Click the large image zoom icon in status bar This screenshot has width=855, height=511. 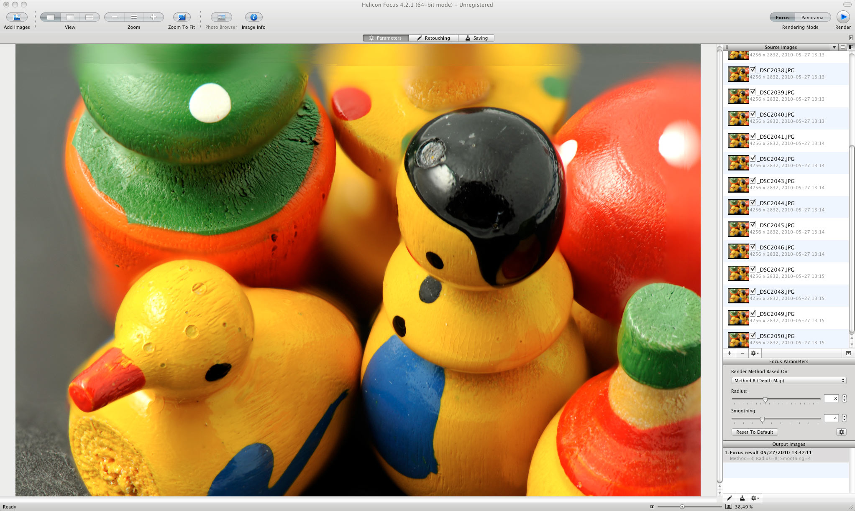click(729, 507)
